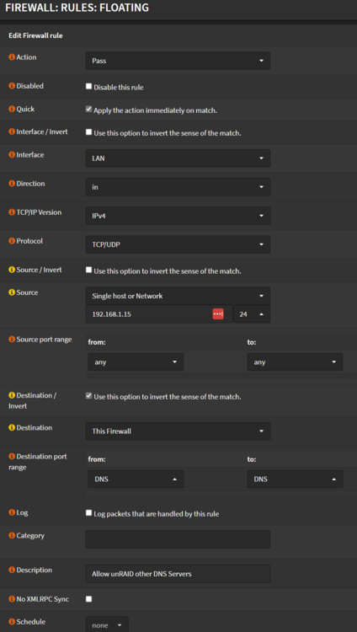The image size is (357, 632).
Task: Click the info icon beside Interface / Invert
Action: coord(12,131)
